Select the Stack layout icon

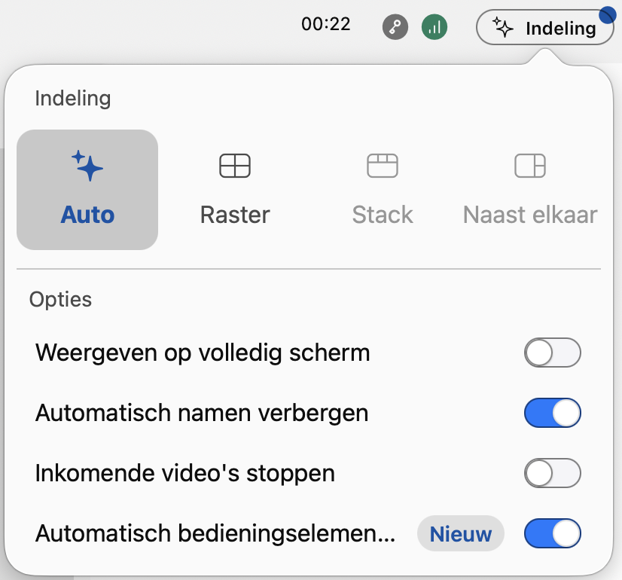(383, 166)
